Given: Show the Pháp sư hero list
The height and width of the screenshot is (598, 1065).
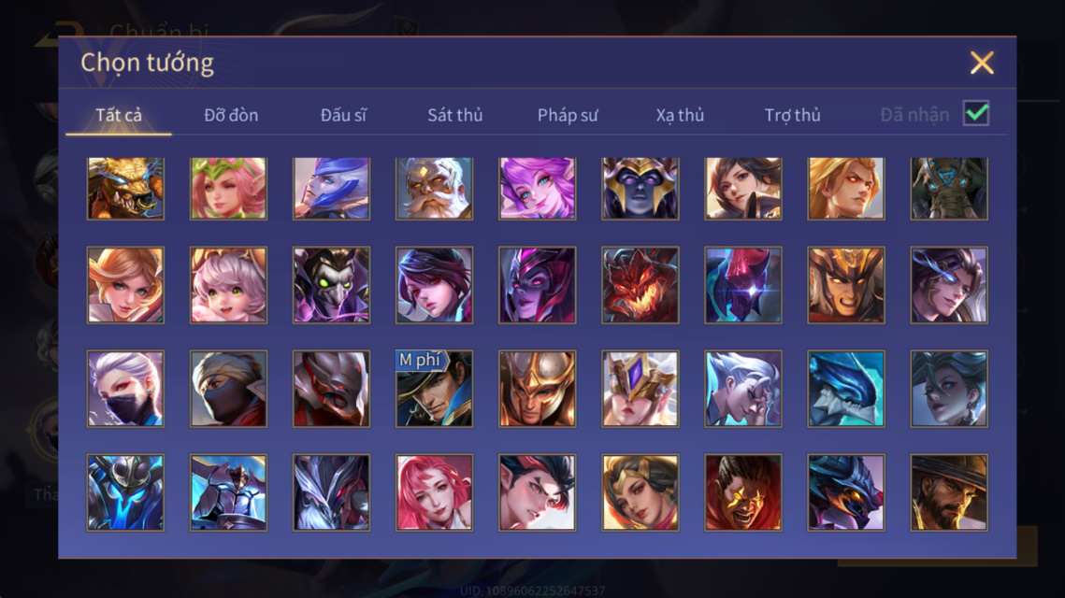Looking at the screenshot, I should point(568,115).
